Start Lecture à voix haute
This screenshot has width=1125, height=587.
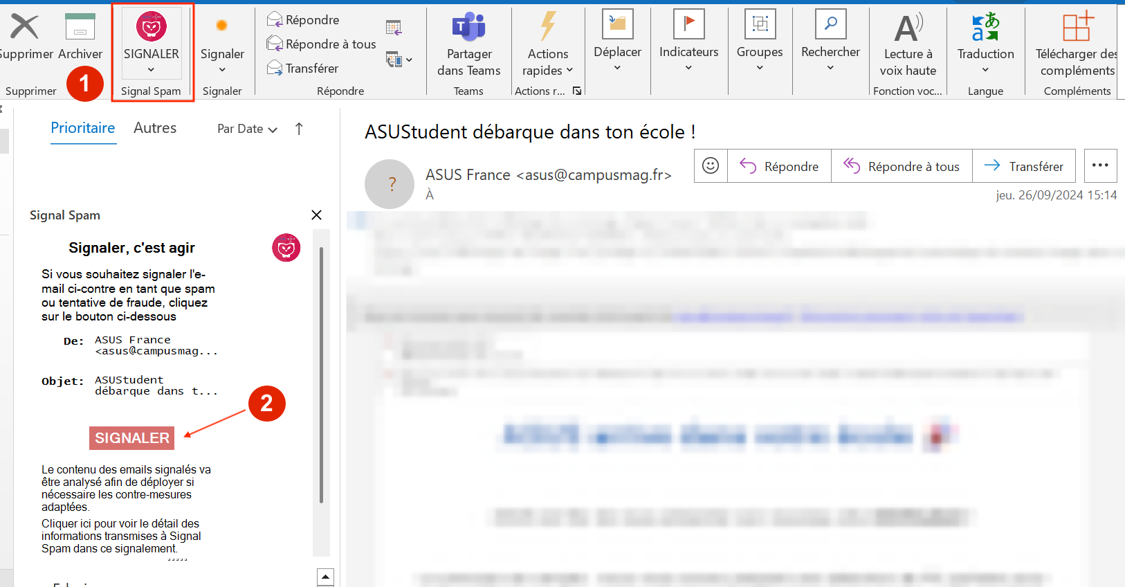(x=908, y=44)
